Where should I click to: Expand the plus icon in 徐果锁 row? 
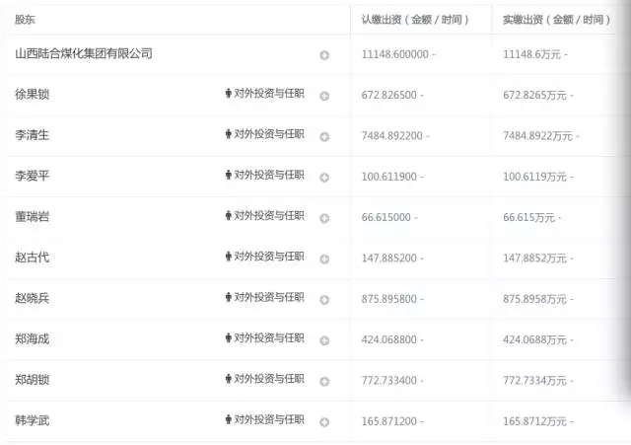[324, 96]
